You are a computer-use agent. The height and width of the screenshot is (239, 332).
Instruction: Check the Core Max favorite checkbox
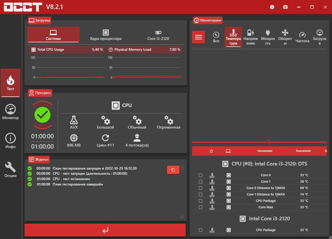click(x=201, y=207)
